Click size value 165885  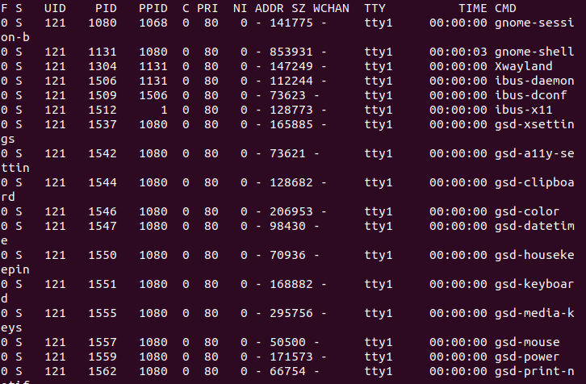[x=291, y=124]
